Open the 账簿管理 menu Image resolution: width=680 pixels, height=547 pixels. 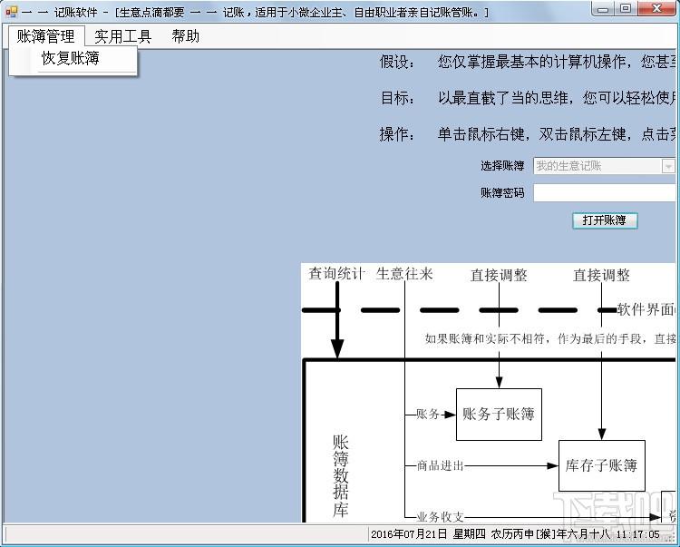tap(46, 36)
